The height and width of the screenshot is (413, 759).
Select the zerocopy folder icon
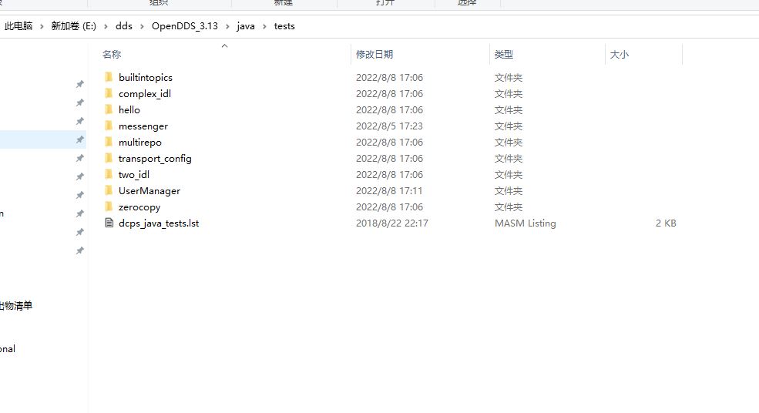[x=109, y=206]
